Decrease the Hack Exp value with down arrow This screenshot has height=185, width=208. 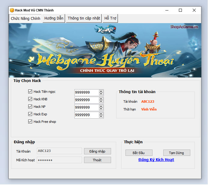[x=101, y=117]
